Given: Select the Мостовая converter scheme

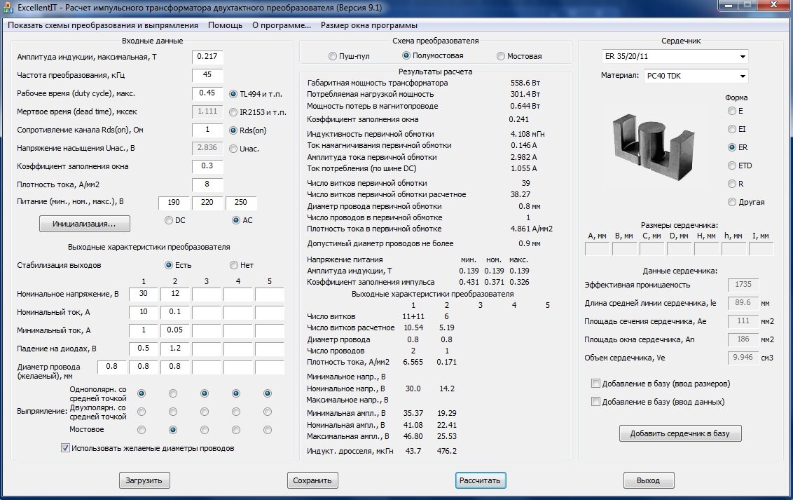Looking at the screenshot, I should tap(519, 56).
